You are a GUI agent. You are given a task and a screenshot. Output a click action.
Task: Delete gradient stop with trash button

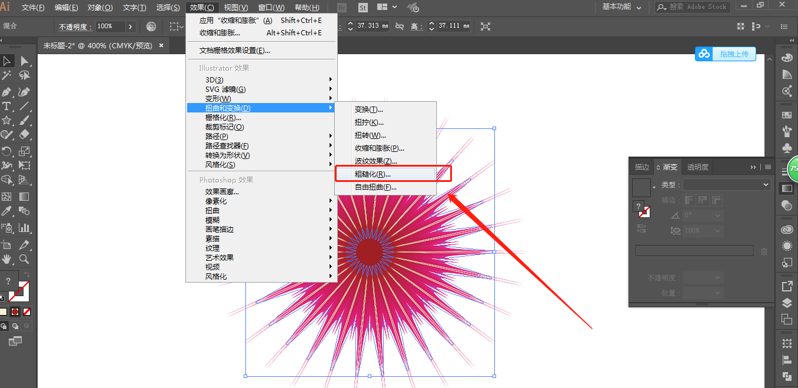pos(764,251)
